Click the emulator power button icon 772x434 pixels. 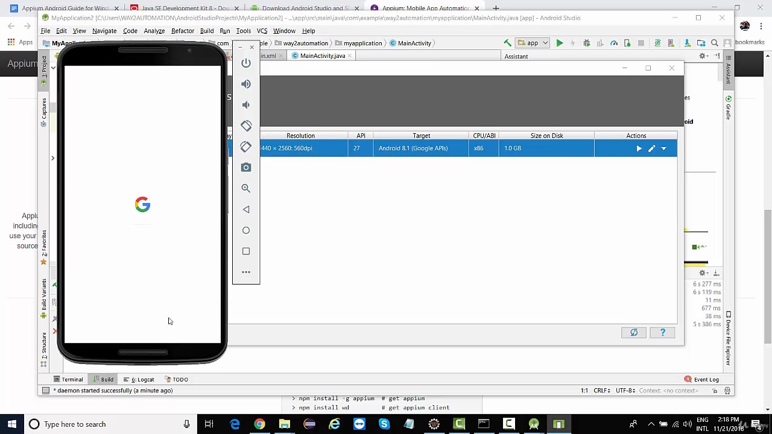(246, 63)
